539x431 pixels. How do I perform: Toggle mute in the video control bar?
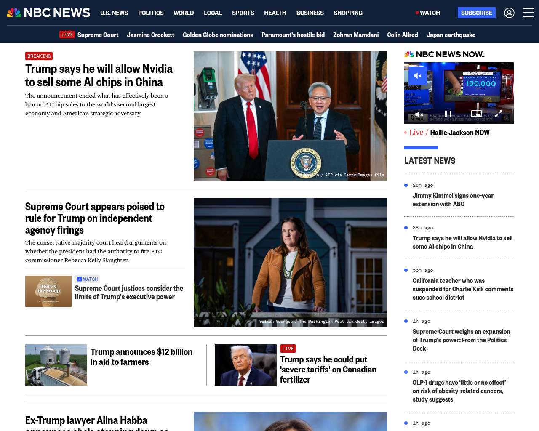419,114
